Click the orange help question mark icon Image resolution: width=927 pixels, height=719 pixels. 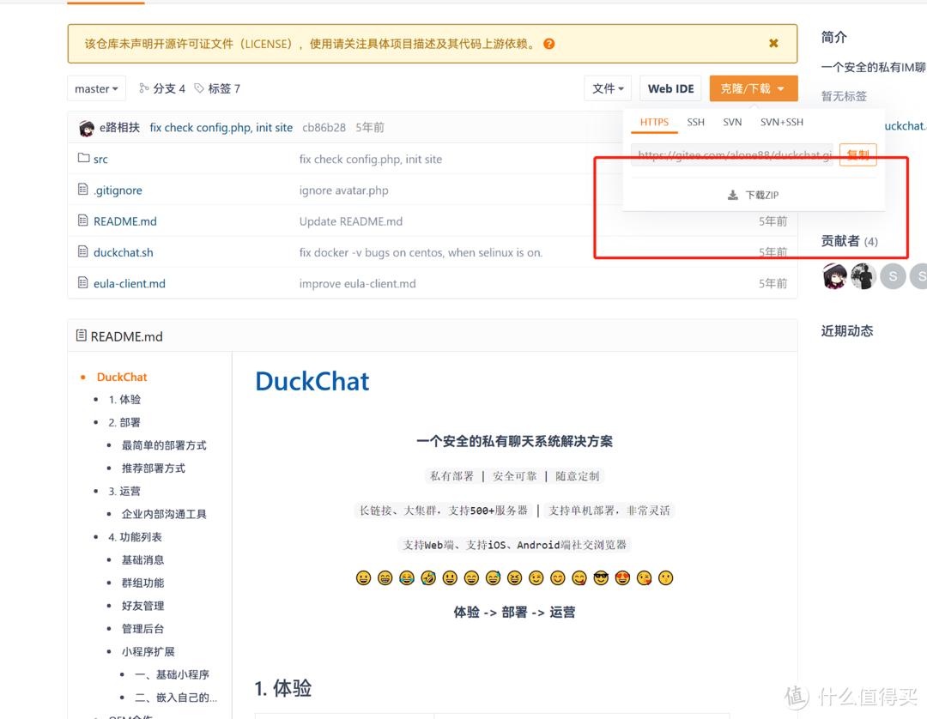point(548,44)
